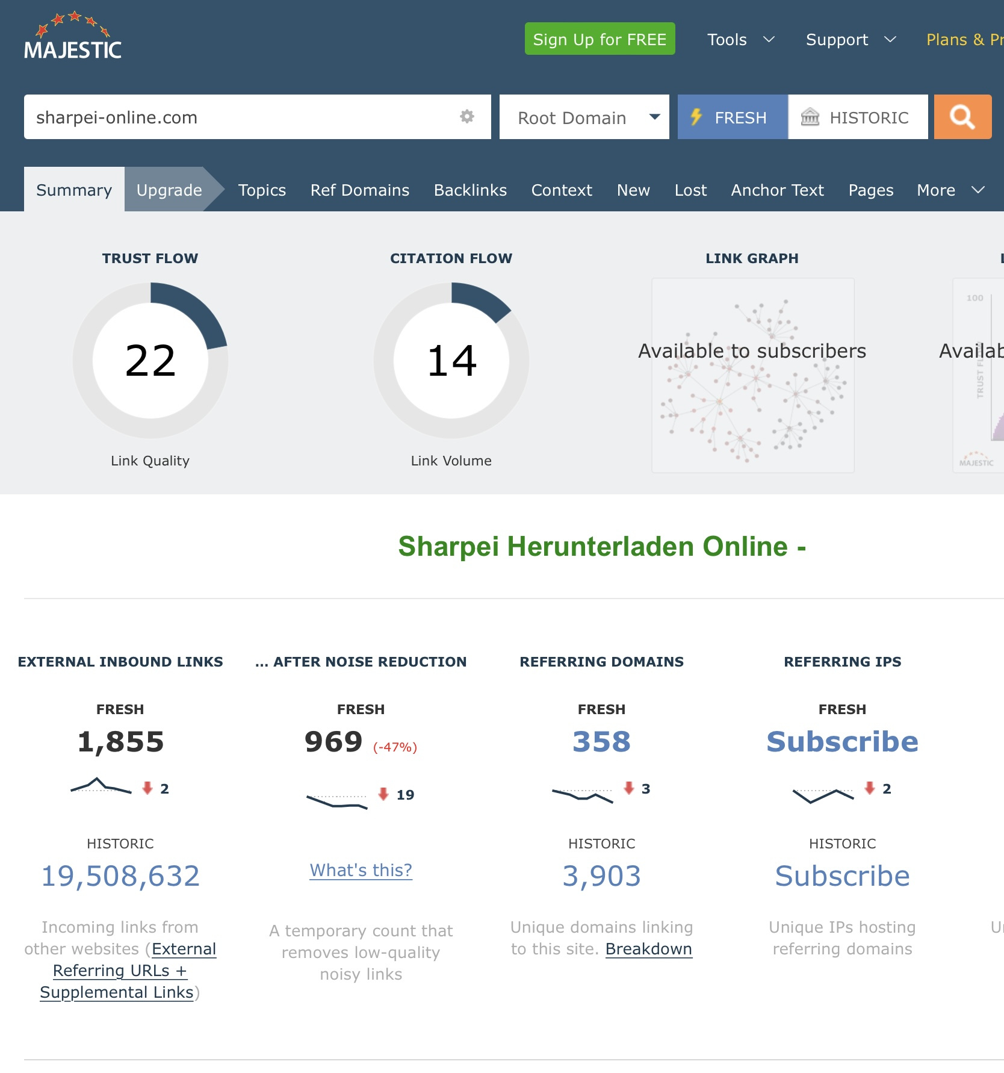Click the Link Graph thumbnail

point(752,375)
